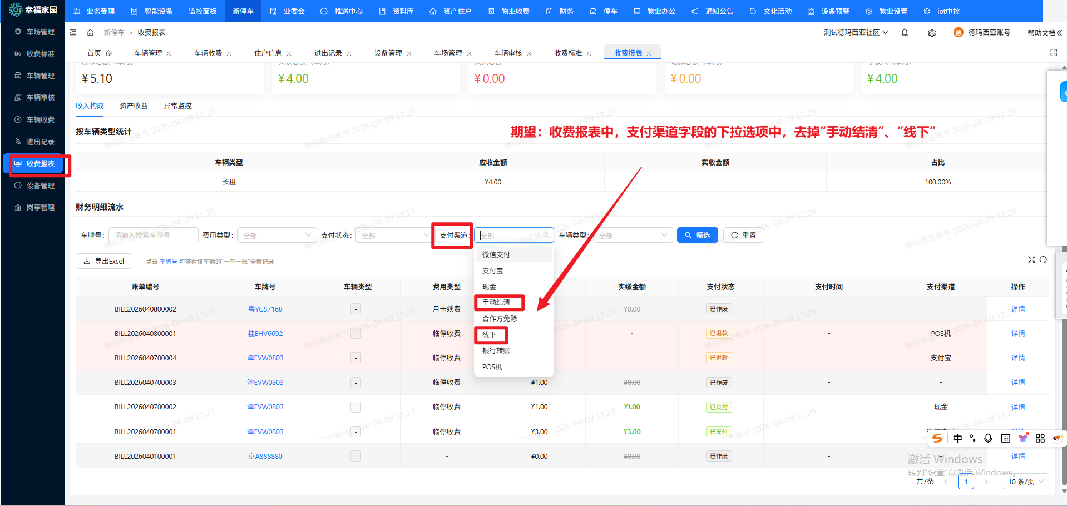Click the 导出Excel button

[x=104, y=262]
